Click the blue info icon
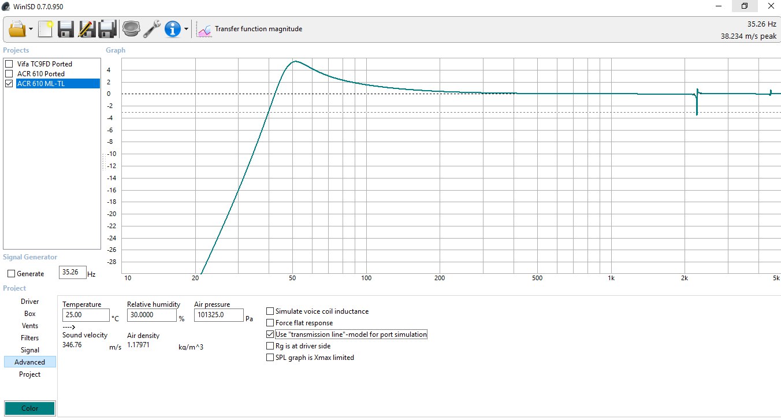 point(173,28)
